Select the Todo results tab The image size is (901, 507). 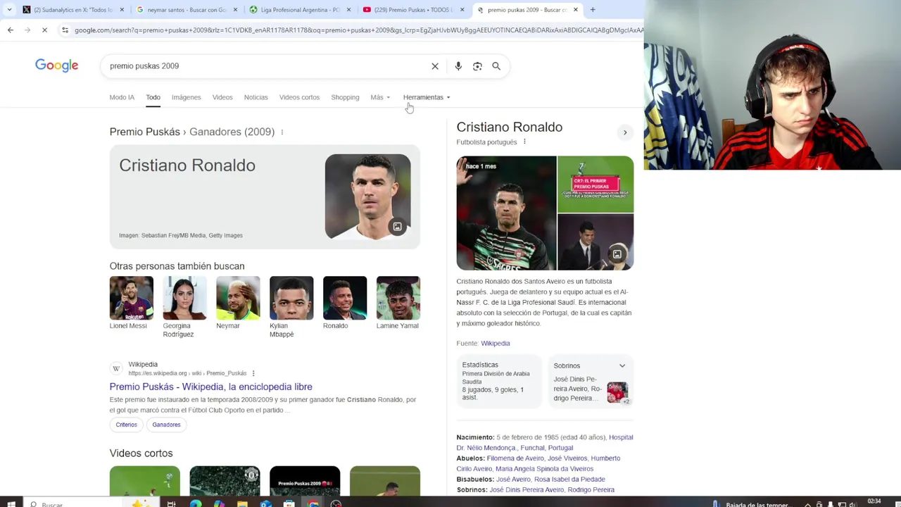[x=153, y=97]
